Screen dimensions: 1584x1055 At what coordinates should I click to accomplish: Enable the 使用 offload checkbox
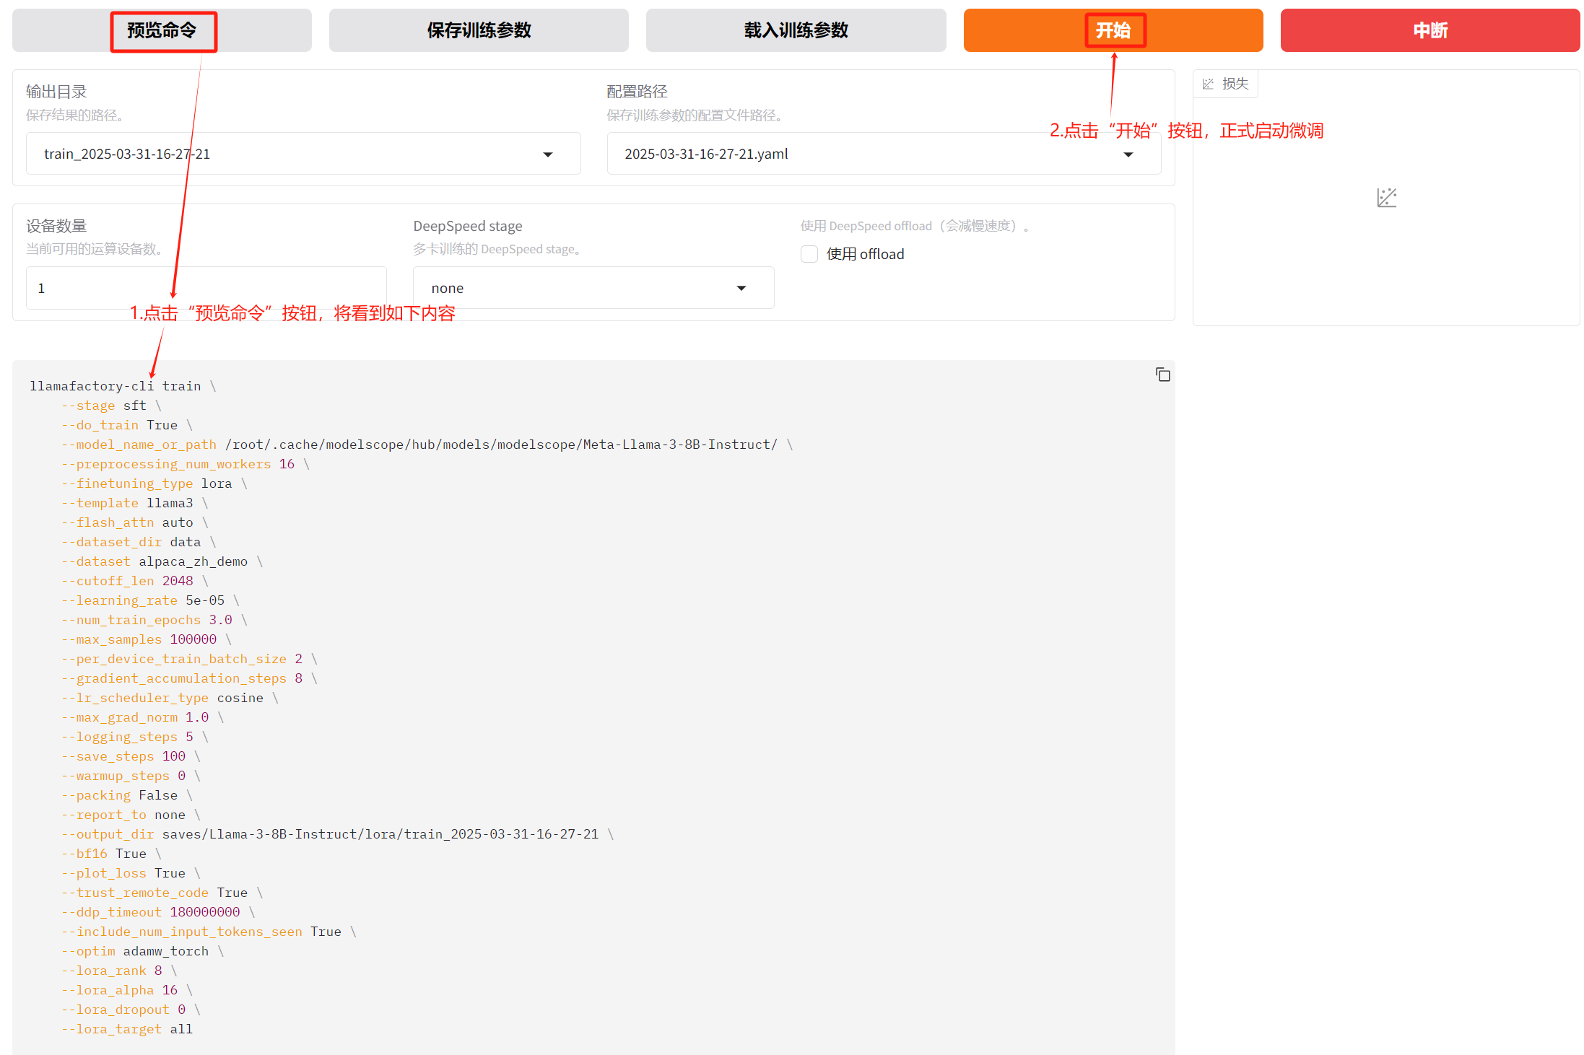click(809, 254)
